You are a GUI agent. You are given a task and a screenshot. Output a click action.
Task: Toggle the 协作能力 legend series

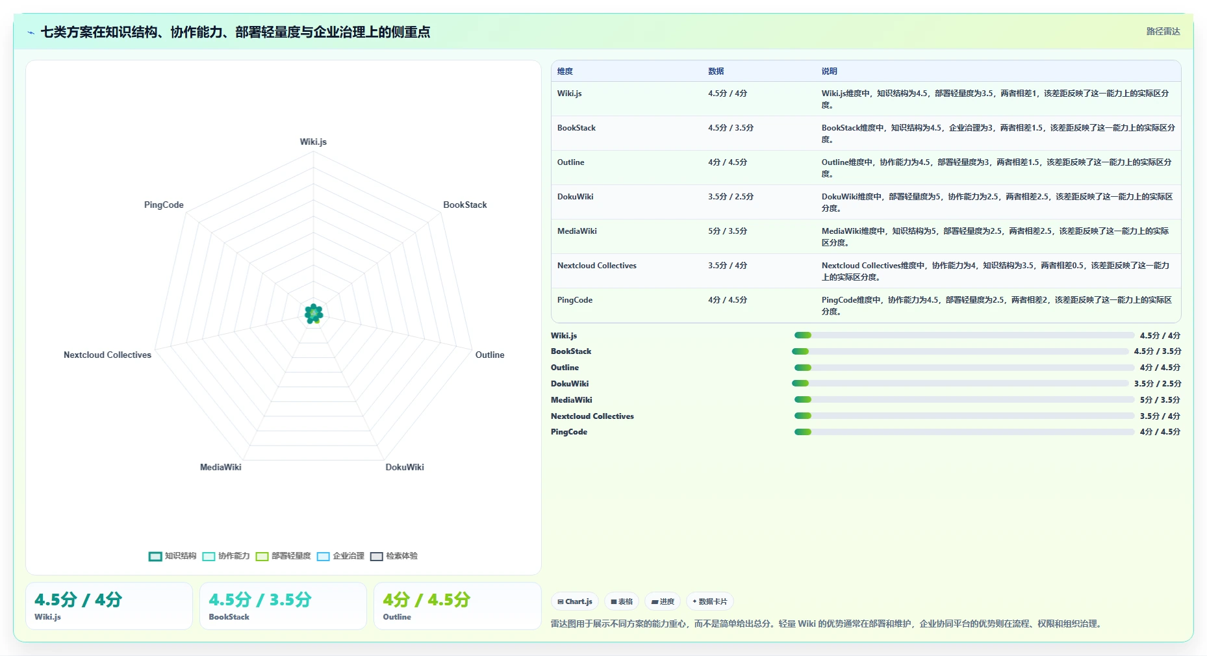(x=226, y=556)
